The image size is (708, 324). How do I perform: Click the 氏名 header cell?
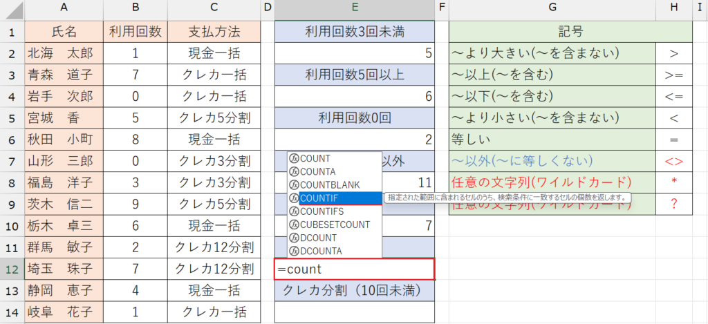click(64, 32)
